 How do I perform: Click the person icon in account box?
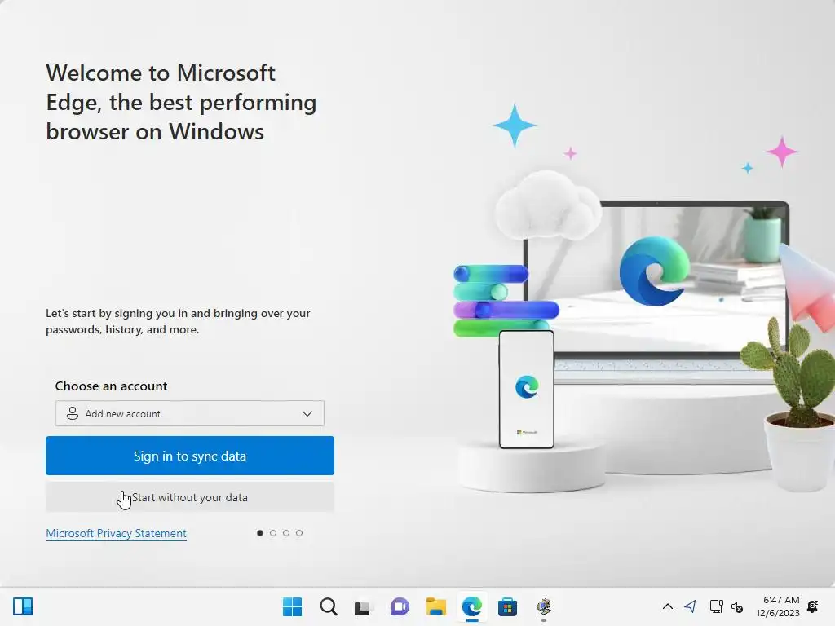[x=73, y=413]
